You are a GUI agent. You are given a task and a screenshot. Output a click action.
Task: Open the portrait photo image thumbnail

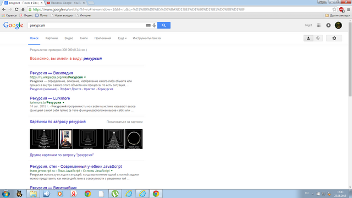pos(65,139)
